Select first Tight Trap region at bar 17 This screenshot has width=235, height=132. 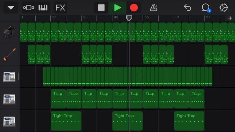(x=66, y=121)
